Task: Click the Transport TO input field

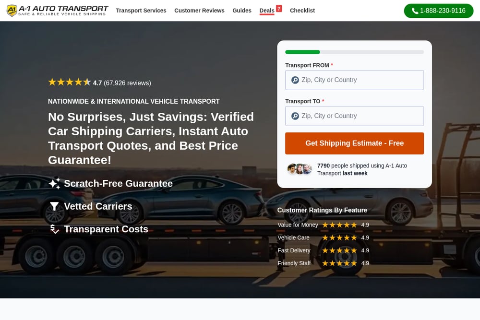Action: 355,116
